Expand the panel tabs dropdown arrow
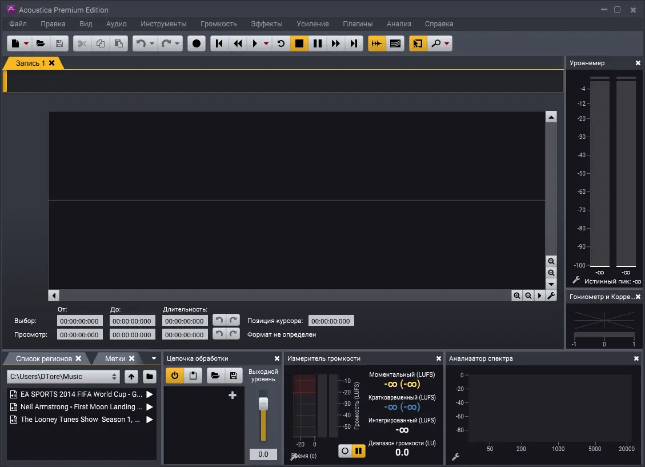Image resolution: width=645 pixels, height=467 pixels. (154, 359)
